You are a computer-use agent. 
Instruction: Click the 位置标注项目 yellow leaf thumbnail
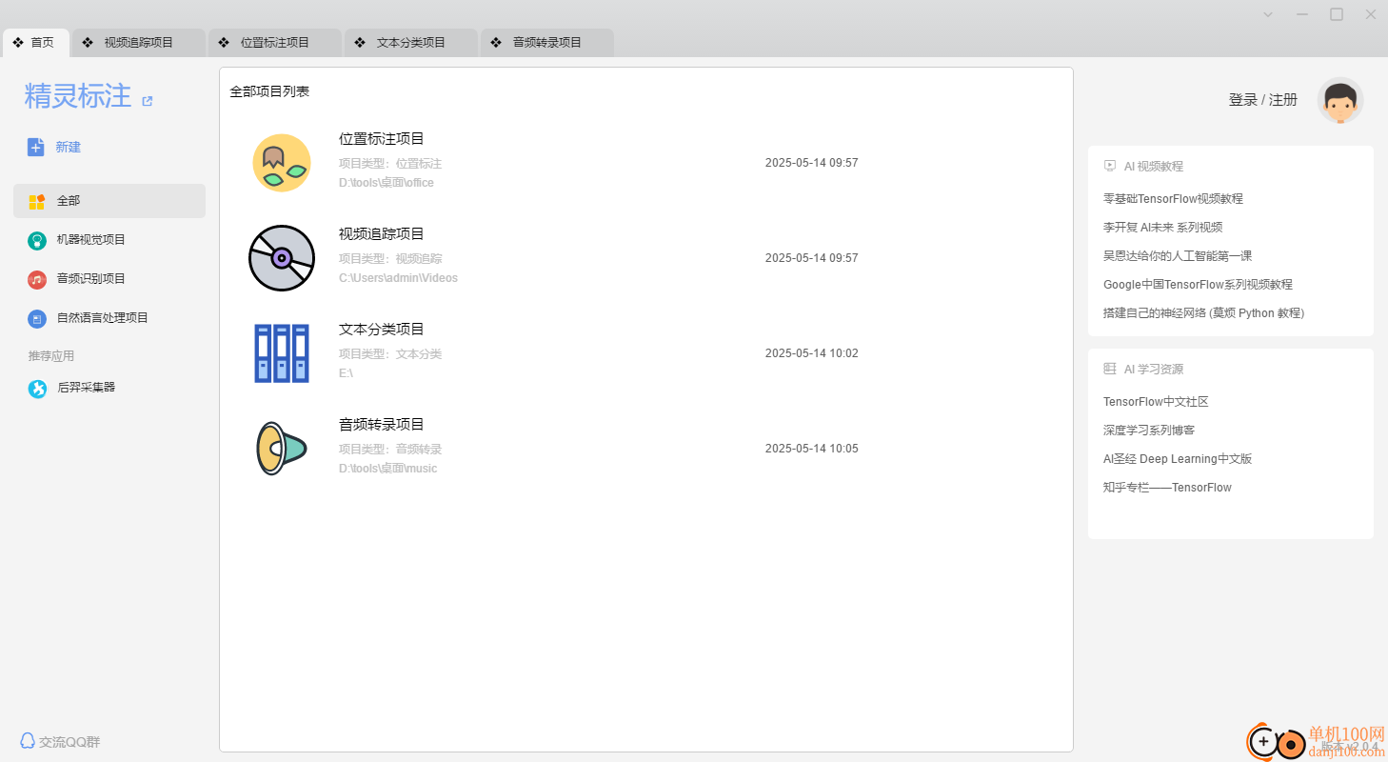[x=282, y=163]
